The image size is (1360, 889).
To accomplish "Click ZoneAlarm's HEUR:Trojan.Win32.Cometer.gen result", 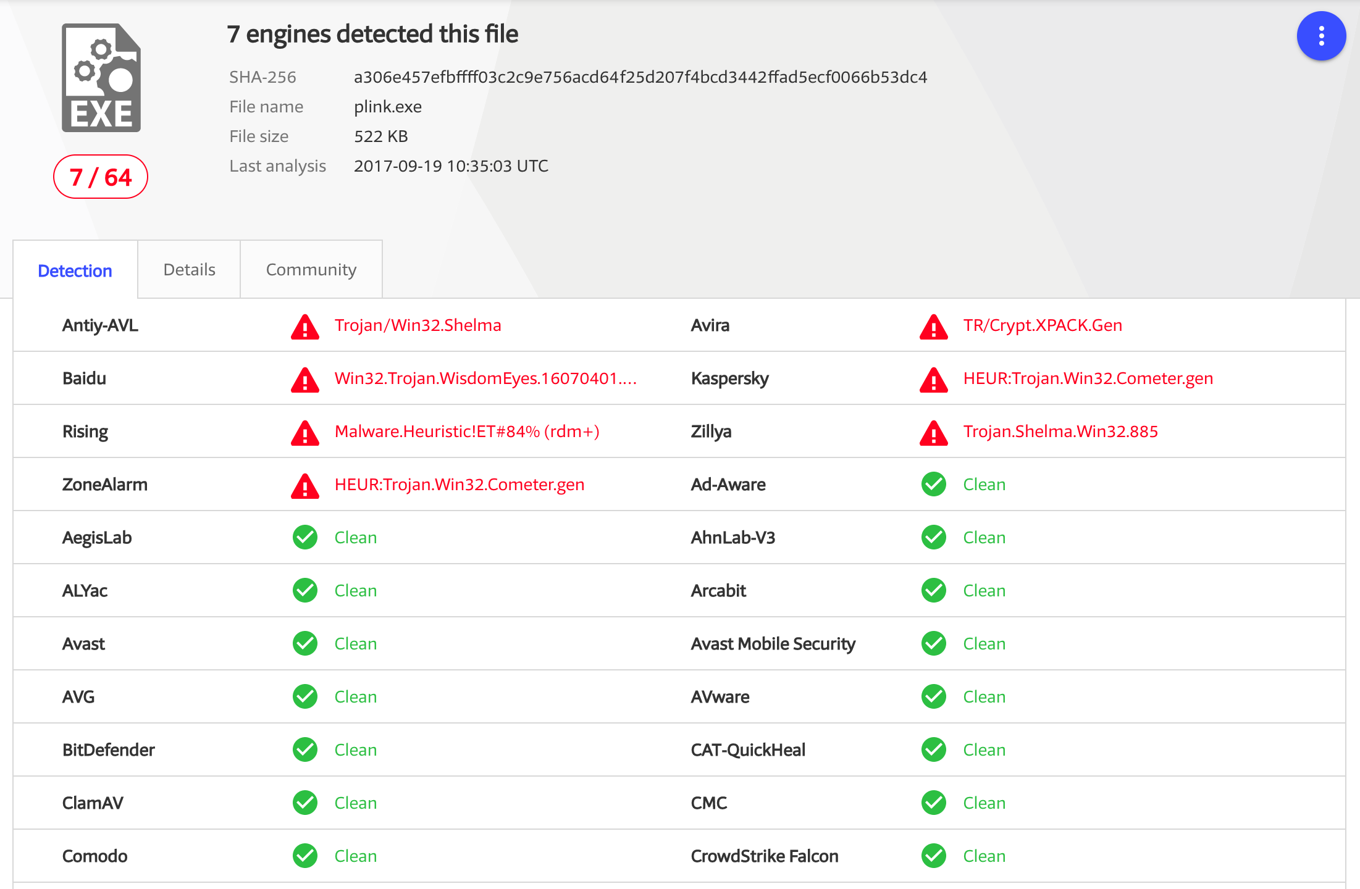I will (x=460, y=485).
